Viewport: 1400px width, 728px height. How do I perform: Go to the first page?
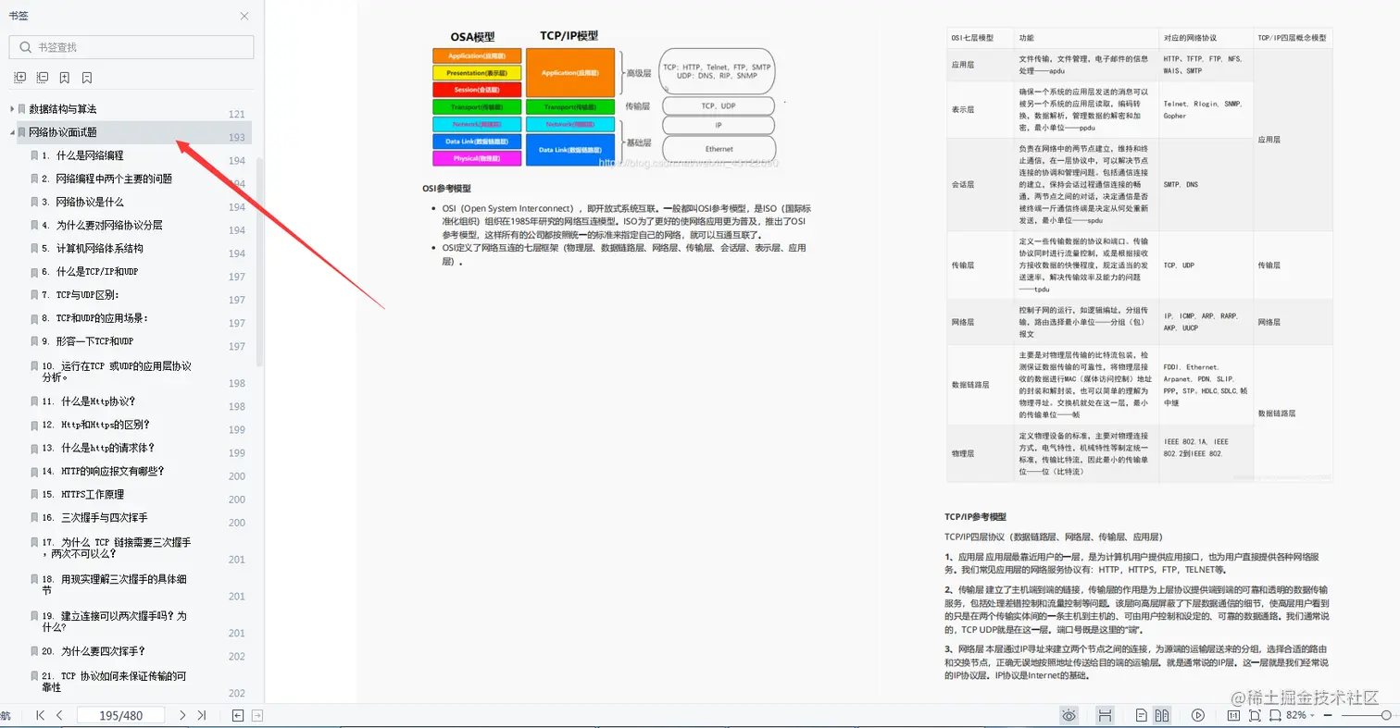click(x=40, y=715)
